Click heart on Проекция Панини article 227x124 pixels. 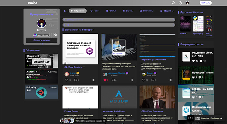tap(193, 77)
